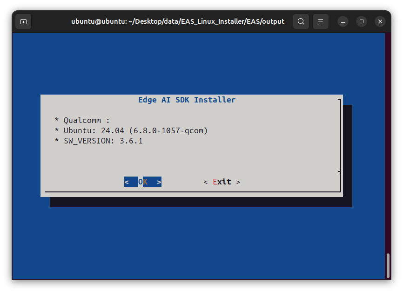Open the hamburger menu in title bar
The height and width of the screenshot is (293, 403).
pos(321,21)
